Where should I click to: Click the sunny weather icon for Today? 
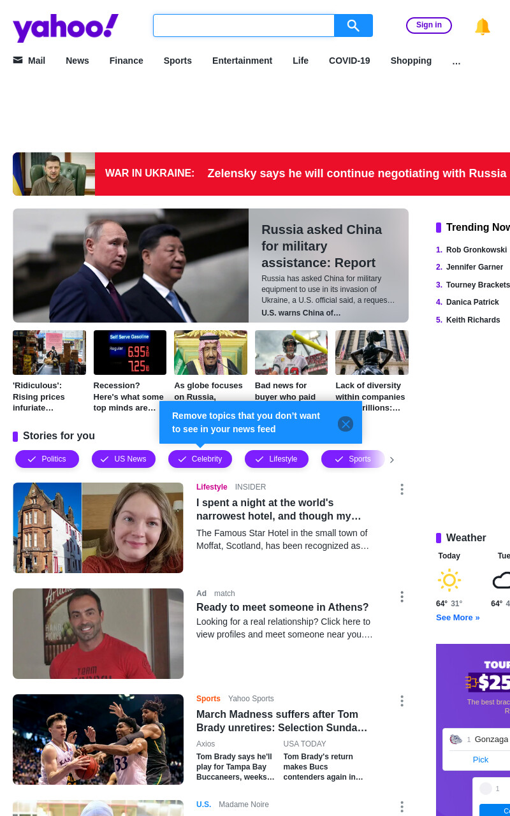pos(449,580)
